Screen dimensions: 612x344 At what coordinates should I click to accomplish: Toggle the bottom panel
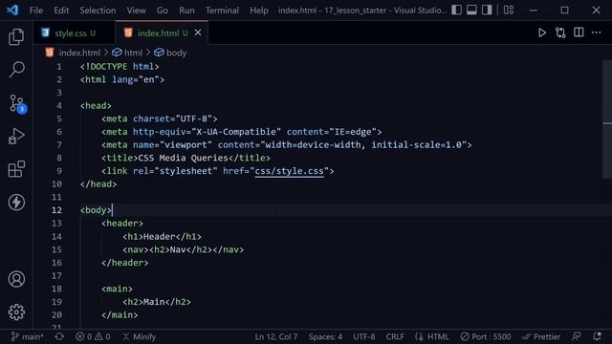click(x=471, y=10)
